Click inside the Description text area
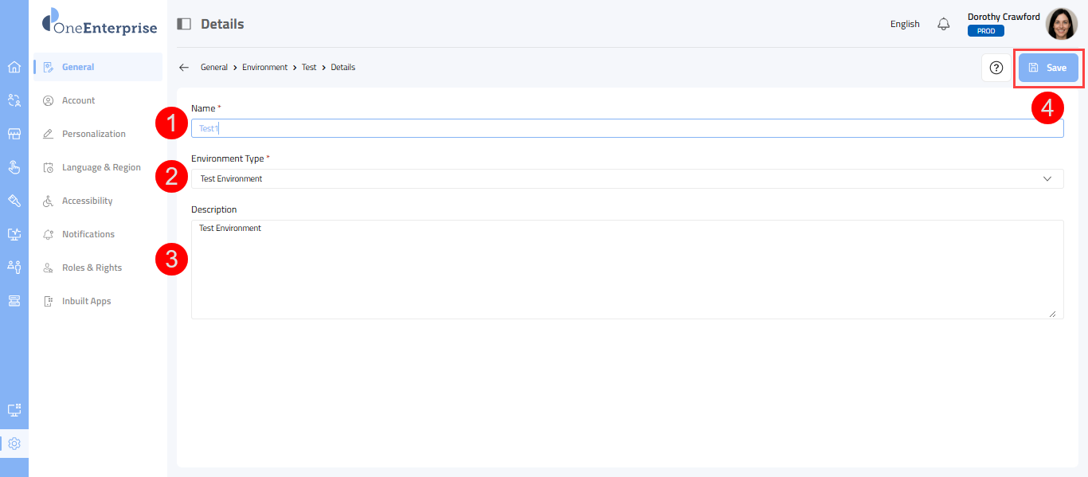Viewport: 1088px width, 477px height. pos(627,269)
